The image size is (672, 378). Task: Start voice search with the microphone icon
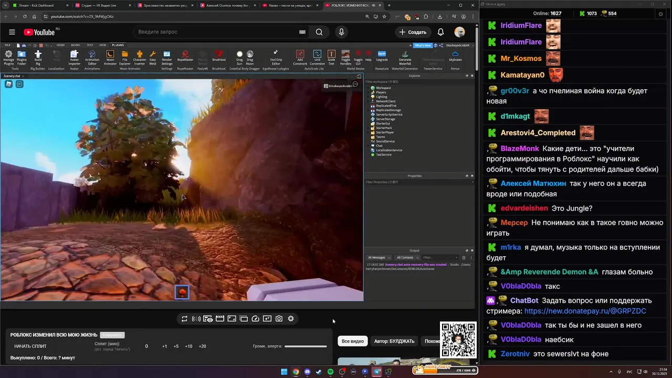coord(341,32)
